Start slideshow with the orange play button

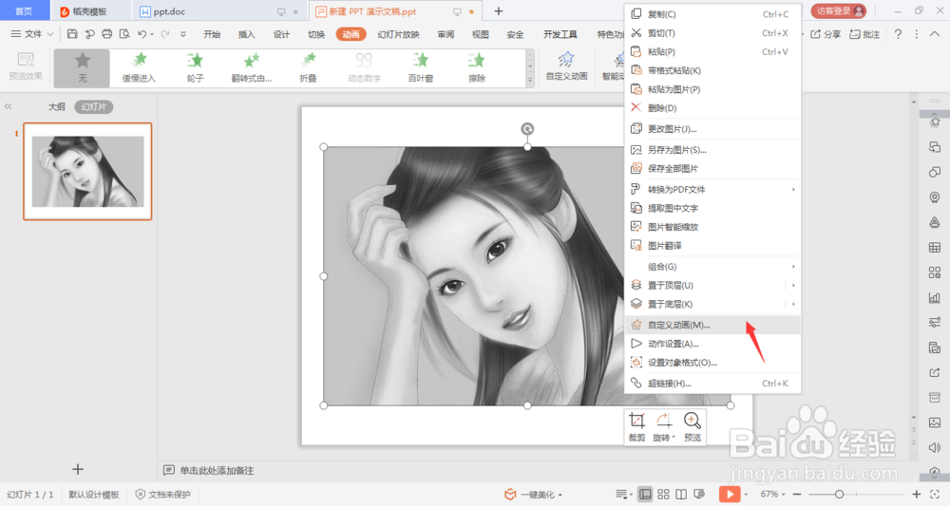(x=730, y=494)
